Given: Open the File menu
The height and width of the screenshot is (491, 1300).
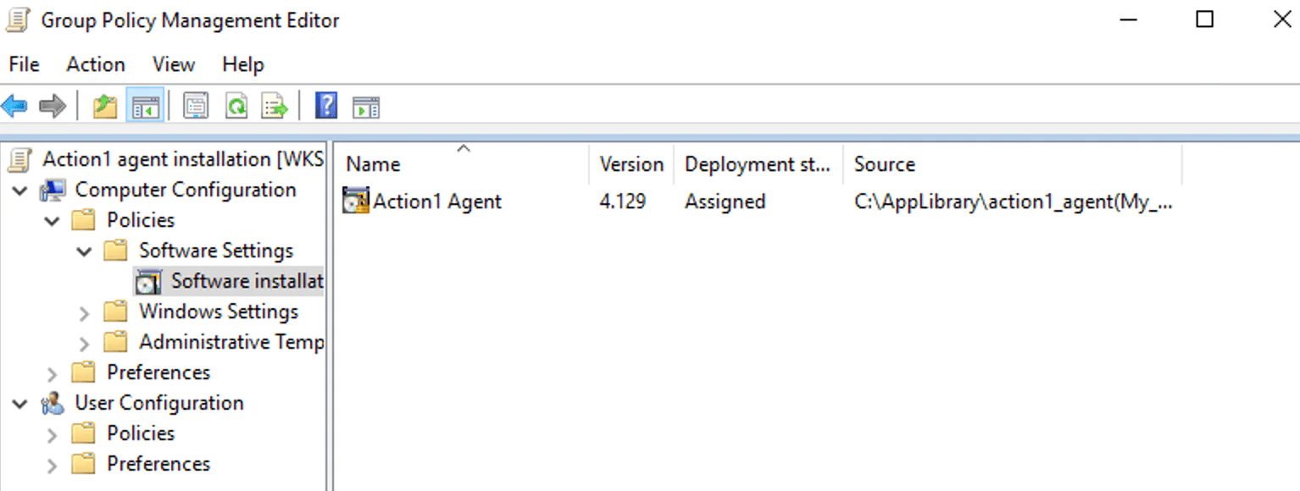Looking at the screenshot, I should (x=24, y=64).
